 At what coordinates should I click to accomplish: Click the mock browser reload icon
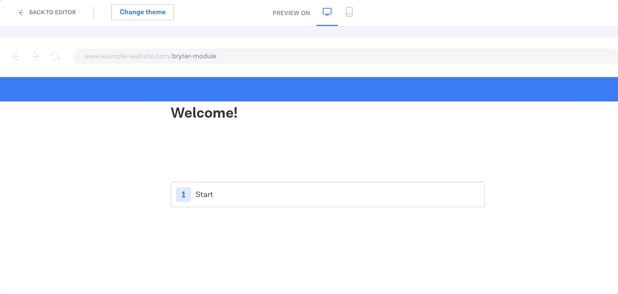point(55,56)
